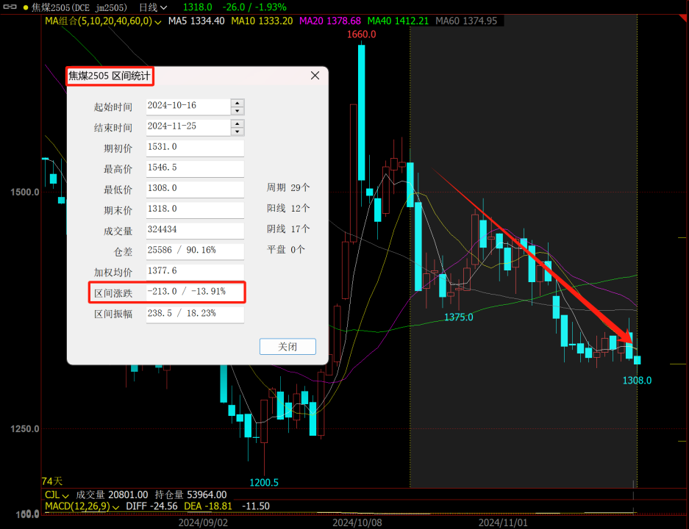Click the 结束时间 date field
689x529 pixels.
pyautogui.click(x=188, y=127)
